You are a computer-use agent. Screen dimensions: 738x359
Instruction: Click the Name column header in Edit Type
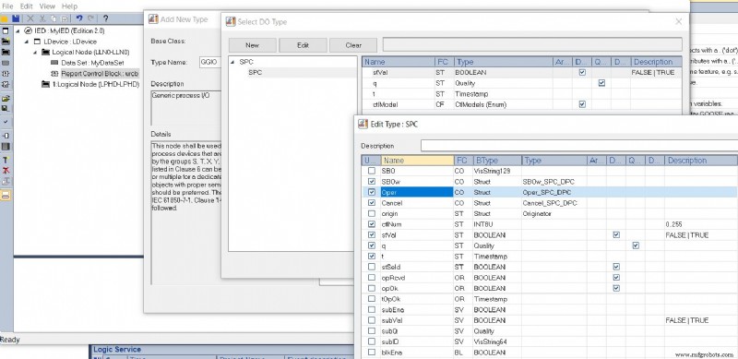[x=417, y=161]
